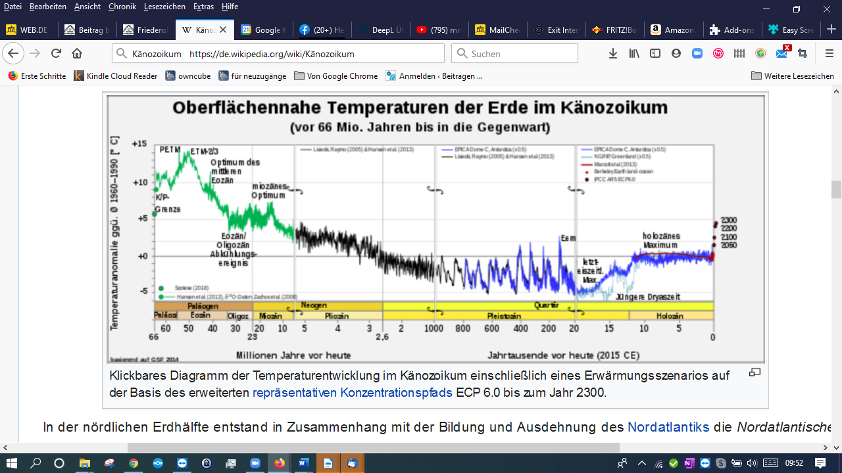Switch to the Amazon tab
Viewport: 842px width, 473px height.
coord(674,30)
